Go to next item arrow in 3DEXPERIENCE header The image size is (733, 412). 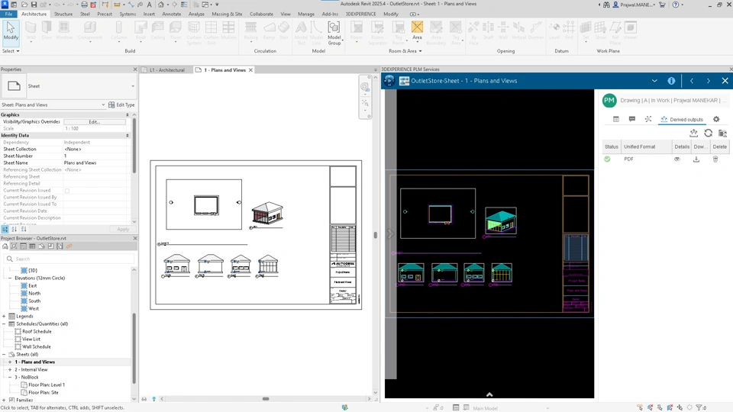tap(709, 81)
